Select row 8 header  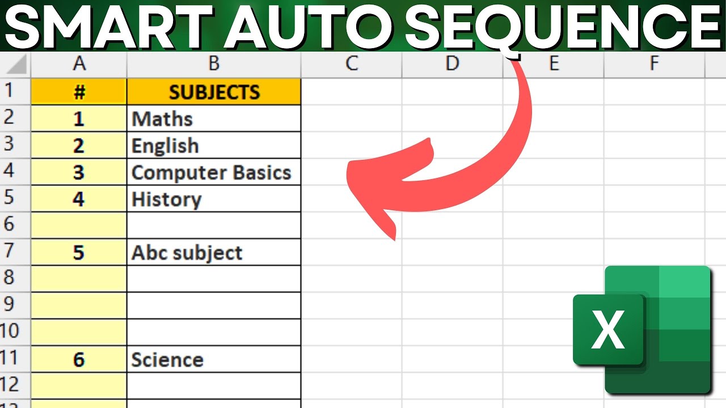tap(15, 279)
